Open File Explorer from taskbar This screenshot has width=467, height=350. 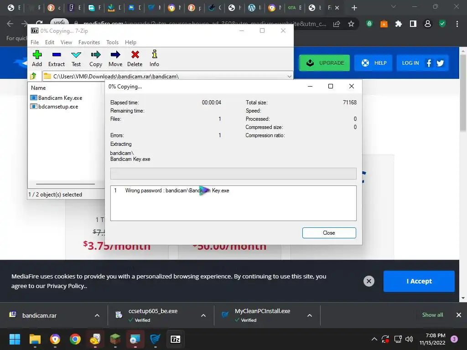pos(35,339)
